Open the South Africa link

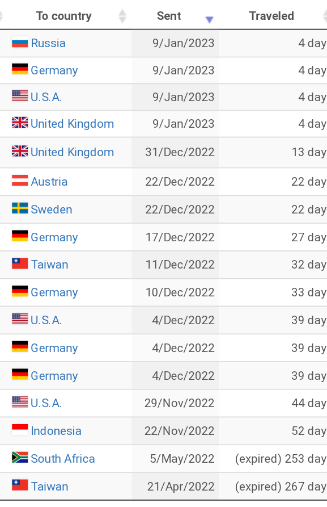63,459
